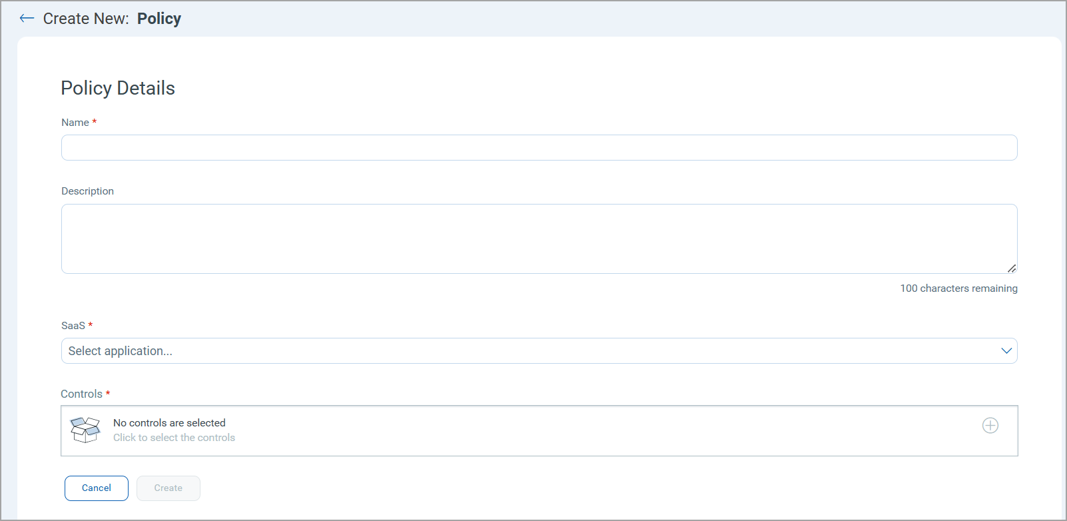Image resolution: width=1067 pixels, height=521 pixels.
Task: Click the SaaS dropdown chevron arrow
Action: (1006, 351)
